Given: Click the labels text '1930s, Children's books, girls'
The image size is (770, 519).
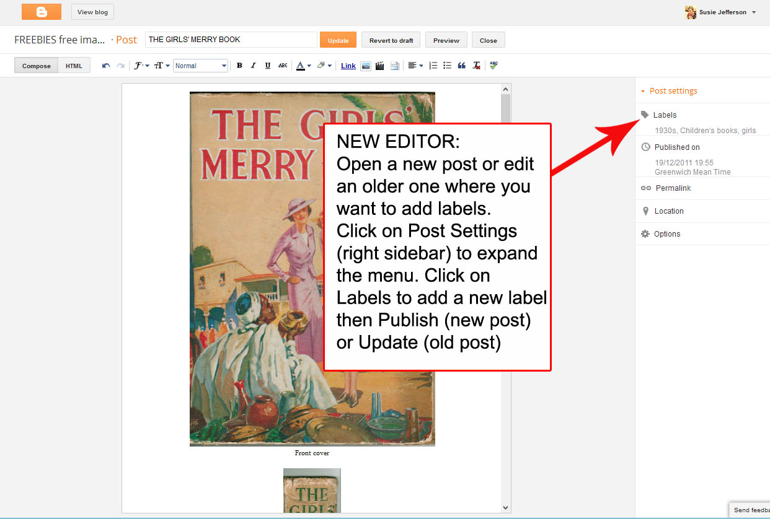Looking at the screenshot, I should [706, 131].
